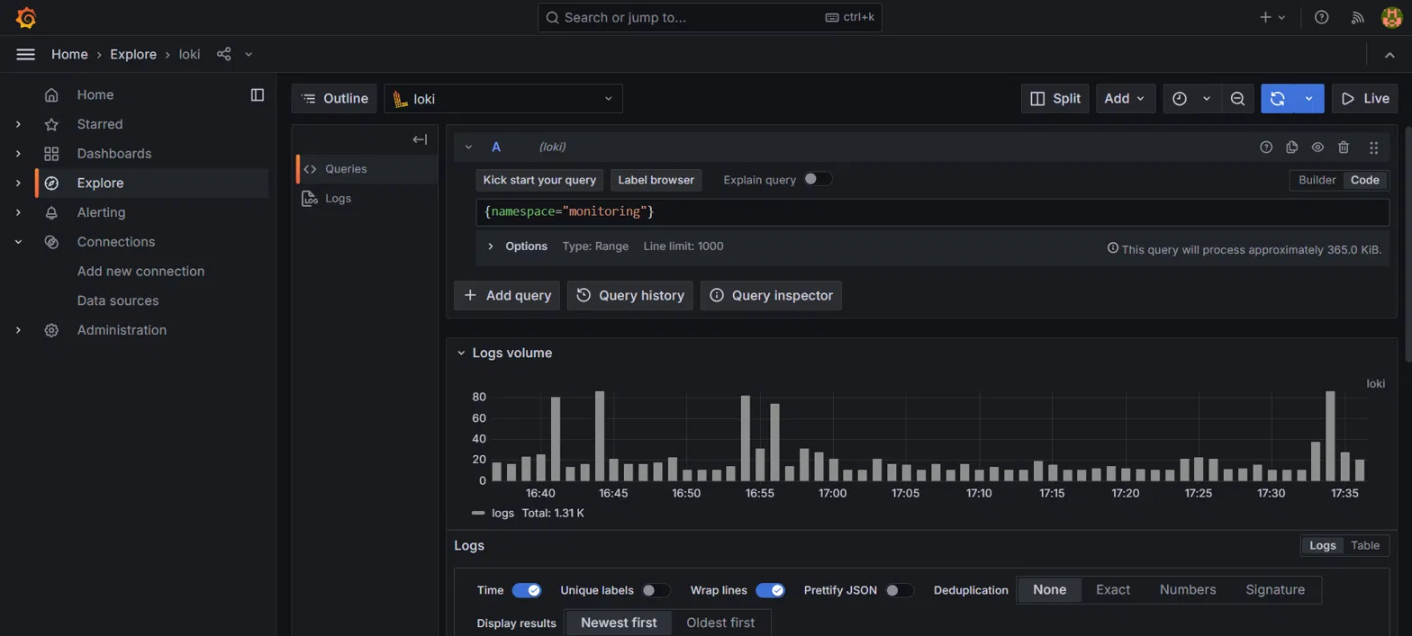This screenshot has height=636, width=1412.
Task: Expand the Administration sidebar section
Action: (18, 330)
